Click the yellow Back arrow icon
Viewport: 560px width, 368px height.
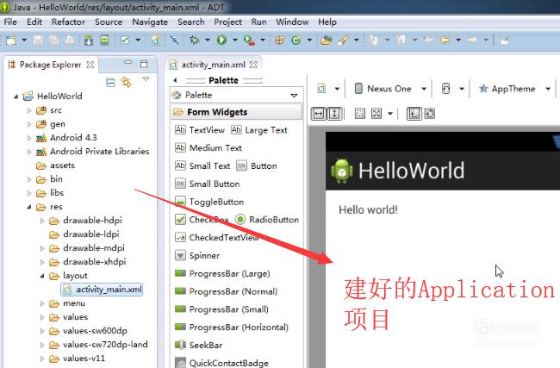pyautogui.click(x=445, y=40)
